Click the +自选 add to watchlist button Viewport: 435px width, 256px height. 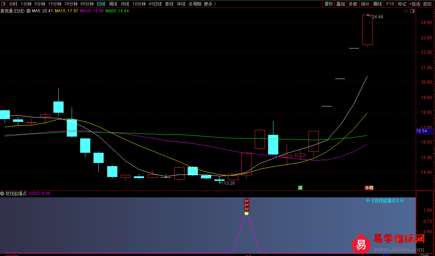(x=414, y=4)
